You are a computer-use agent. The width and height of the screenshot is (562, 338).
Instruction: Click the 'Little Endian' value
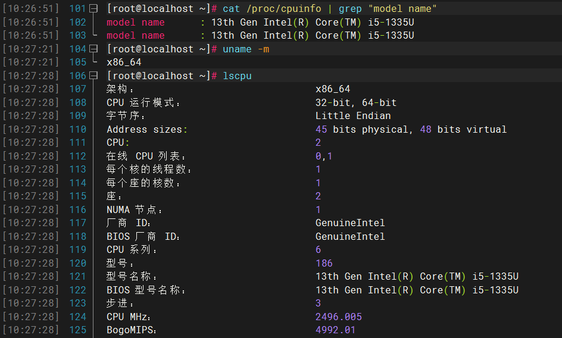point(353,116)
